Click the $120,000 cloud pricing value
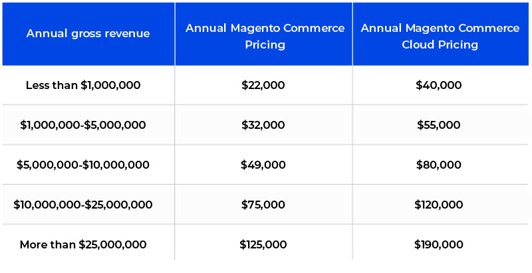The height and width of the screenshot is (273, 532). coord(439,205)
